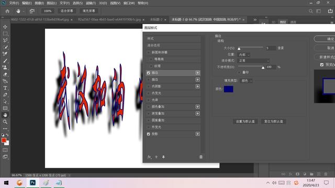Open the three-dots Edit Toolbar menu
335x188 pixels.
pyautogui.click(x=5, y=128)
